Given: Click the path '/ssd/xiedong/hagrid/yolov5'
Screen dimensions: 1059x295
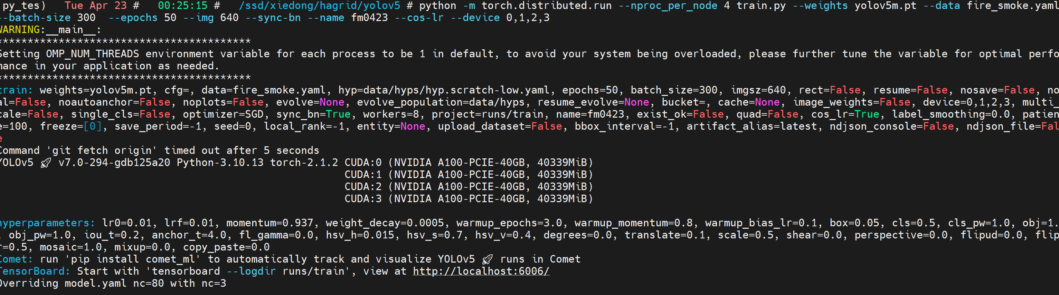Looking at the screenshot, I should 319,6.
